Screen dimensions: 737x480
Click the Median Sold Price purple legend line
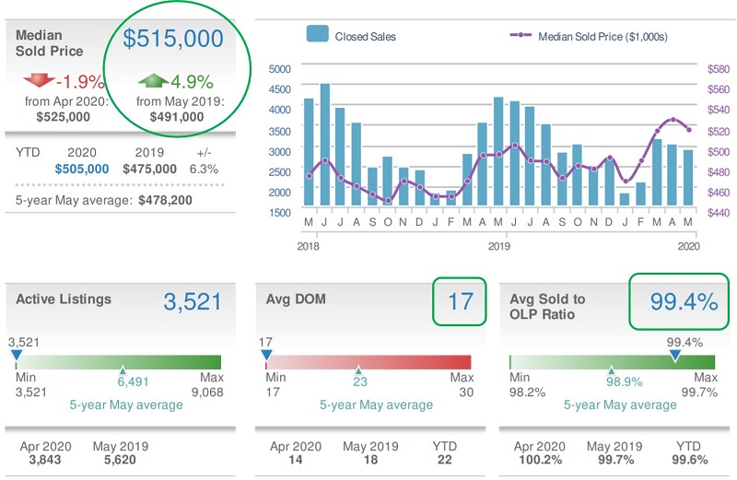click(522, 35)
